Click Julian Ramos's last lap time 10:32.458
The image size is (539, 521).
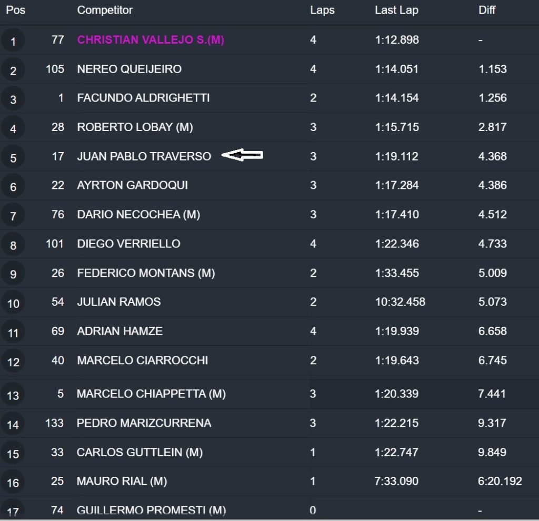(400, 302)
